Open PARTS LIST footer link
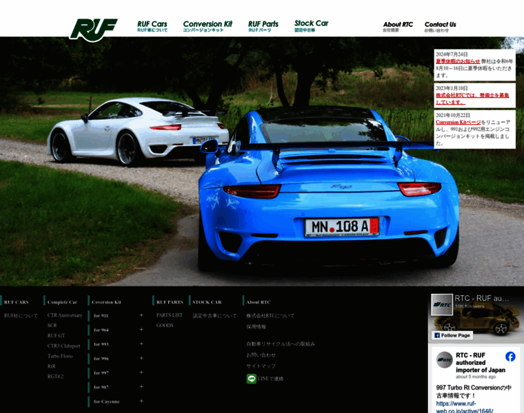The image size is (524, 413). (x=170, y=315)
